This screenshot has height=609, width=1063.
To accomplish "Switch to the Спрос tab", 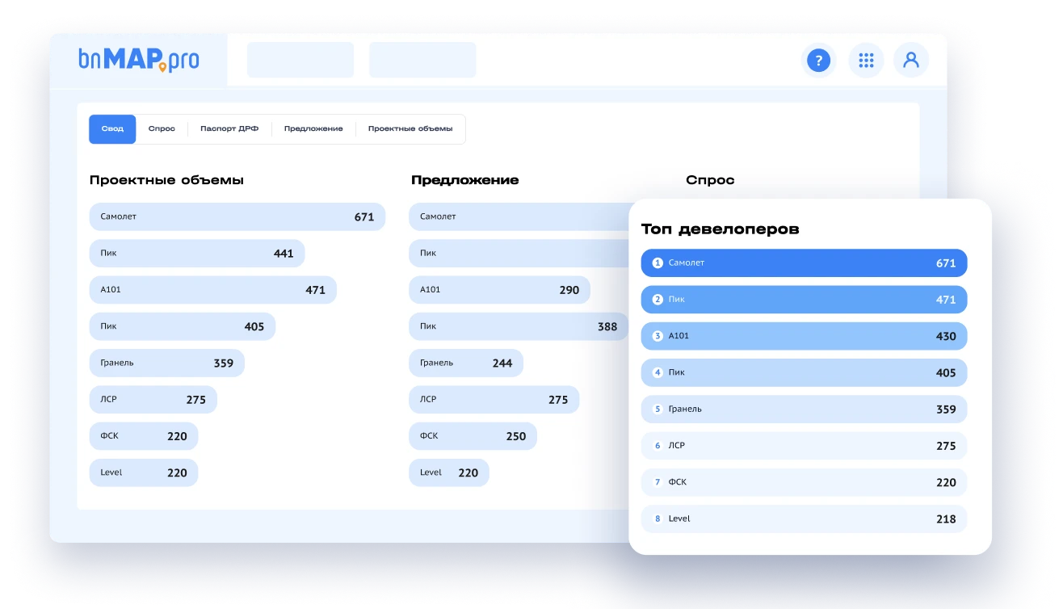I will click(162, 128).
